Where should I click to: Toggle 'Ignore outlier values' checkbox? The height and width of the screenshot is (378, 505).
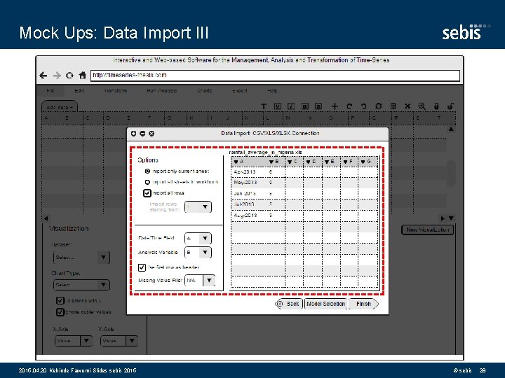tap(60, 312)
